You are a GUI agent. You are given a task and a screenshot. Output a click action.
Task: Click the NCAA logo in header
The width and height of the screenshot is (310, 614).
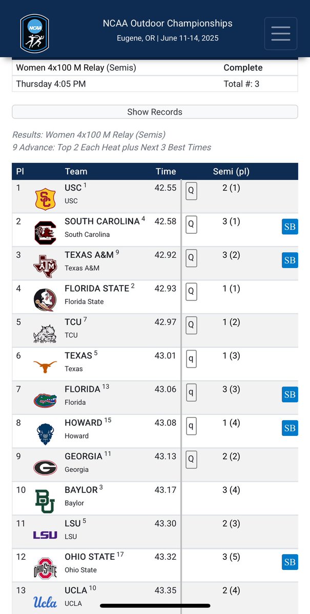pos(34,33)
